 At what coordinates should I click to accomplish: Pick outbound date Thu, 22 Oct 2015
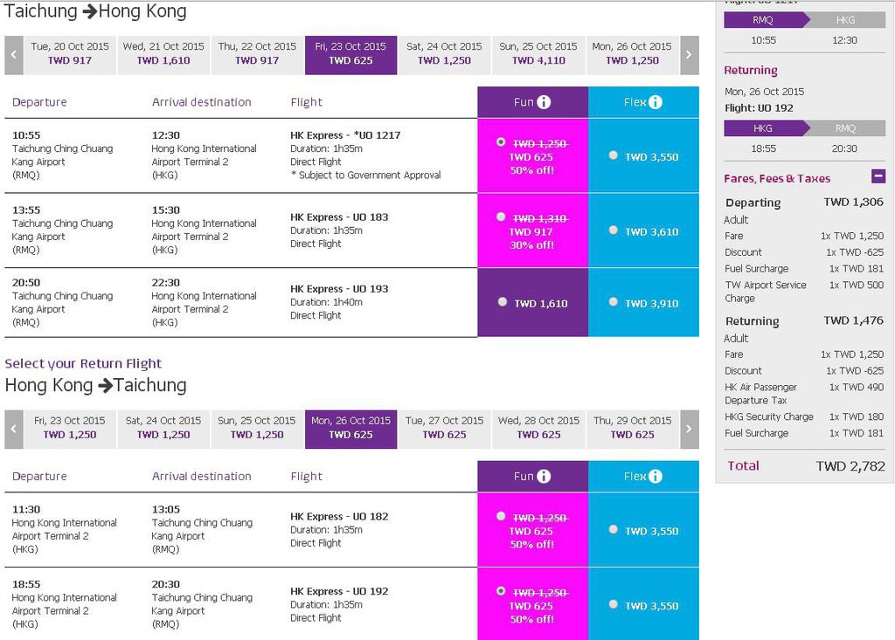point(257,54)
